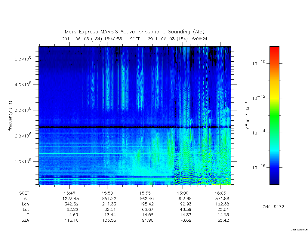Click the start time '2011-06-03 (154) 15:40:53'
The height and width of the screenshot is (231, 308).
click(x=92, y=39)
